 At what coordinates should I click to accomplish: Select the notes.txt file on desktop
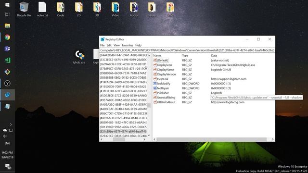(42, 9)
